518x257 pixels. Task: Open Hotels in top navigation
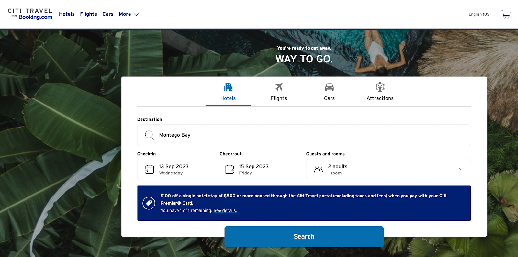click(x=67, y=14)
